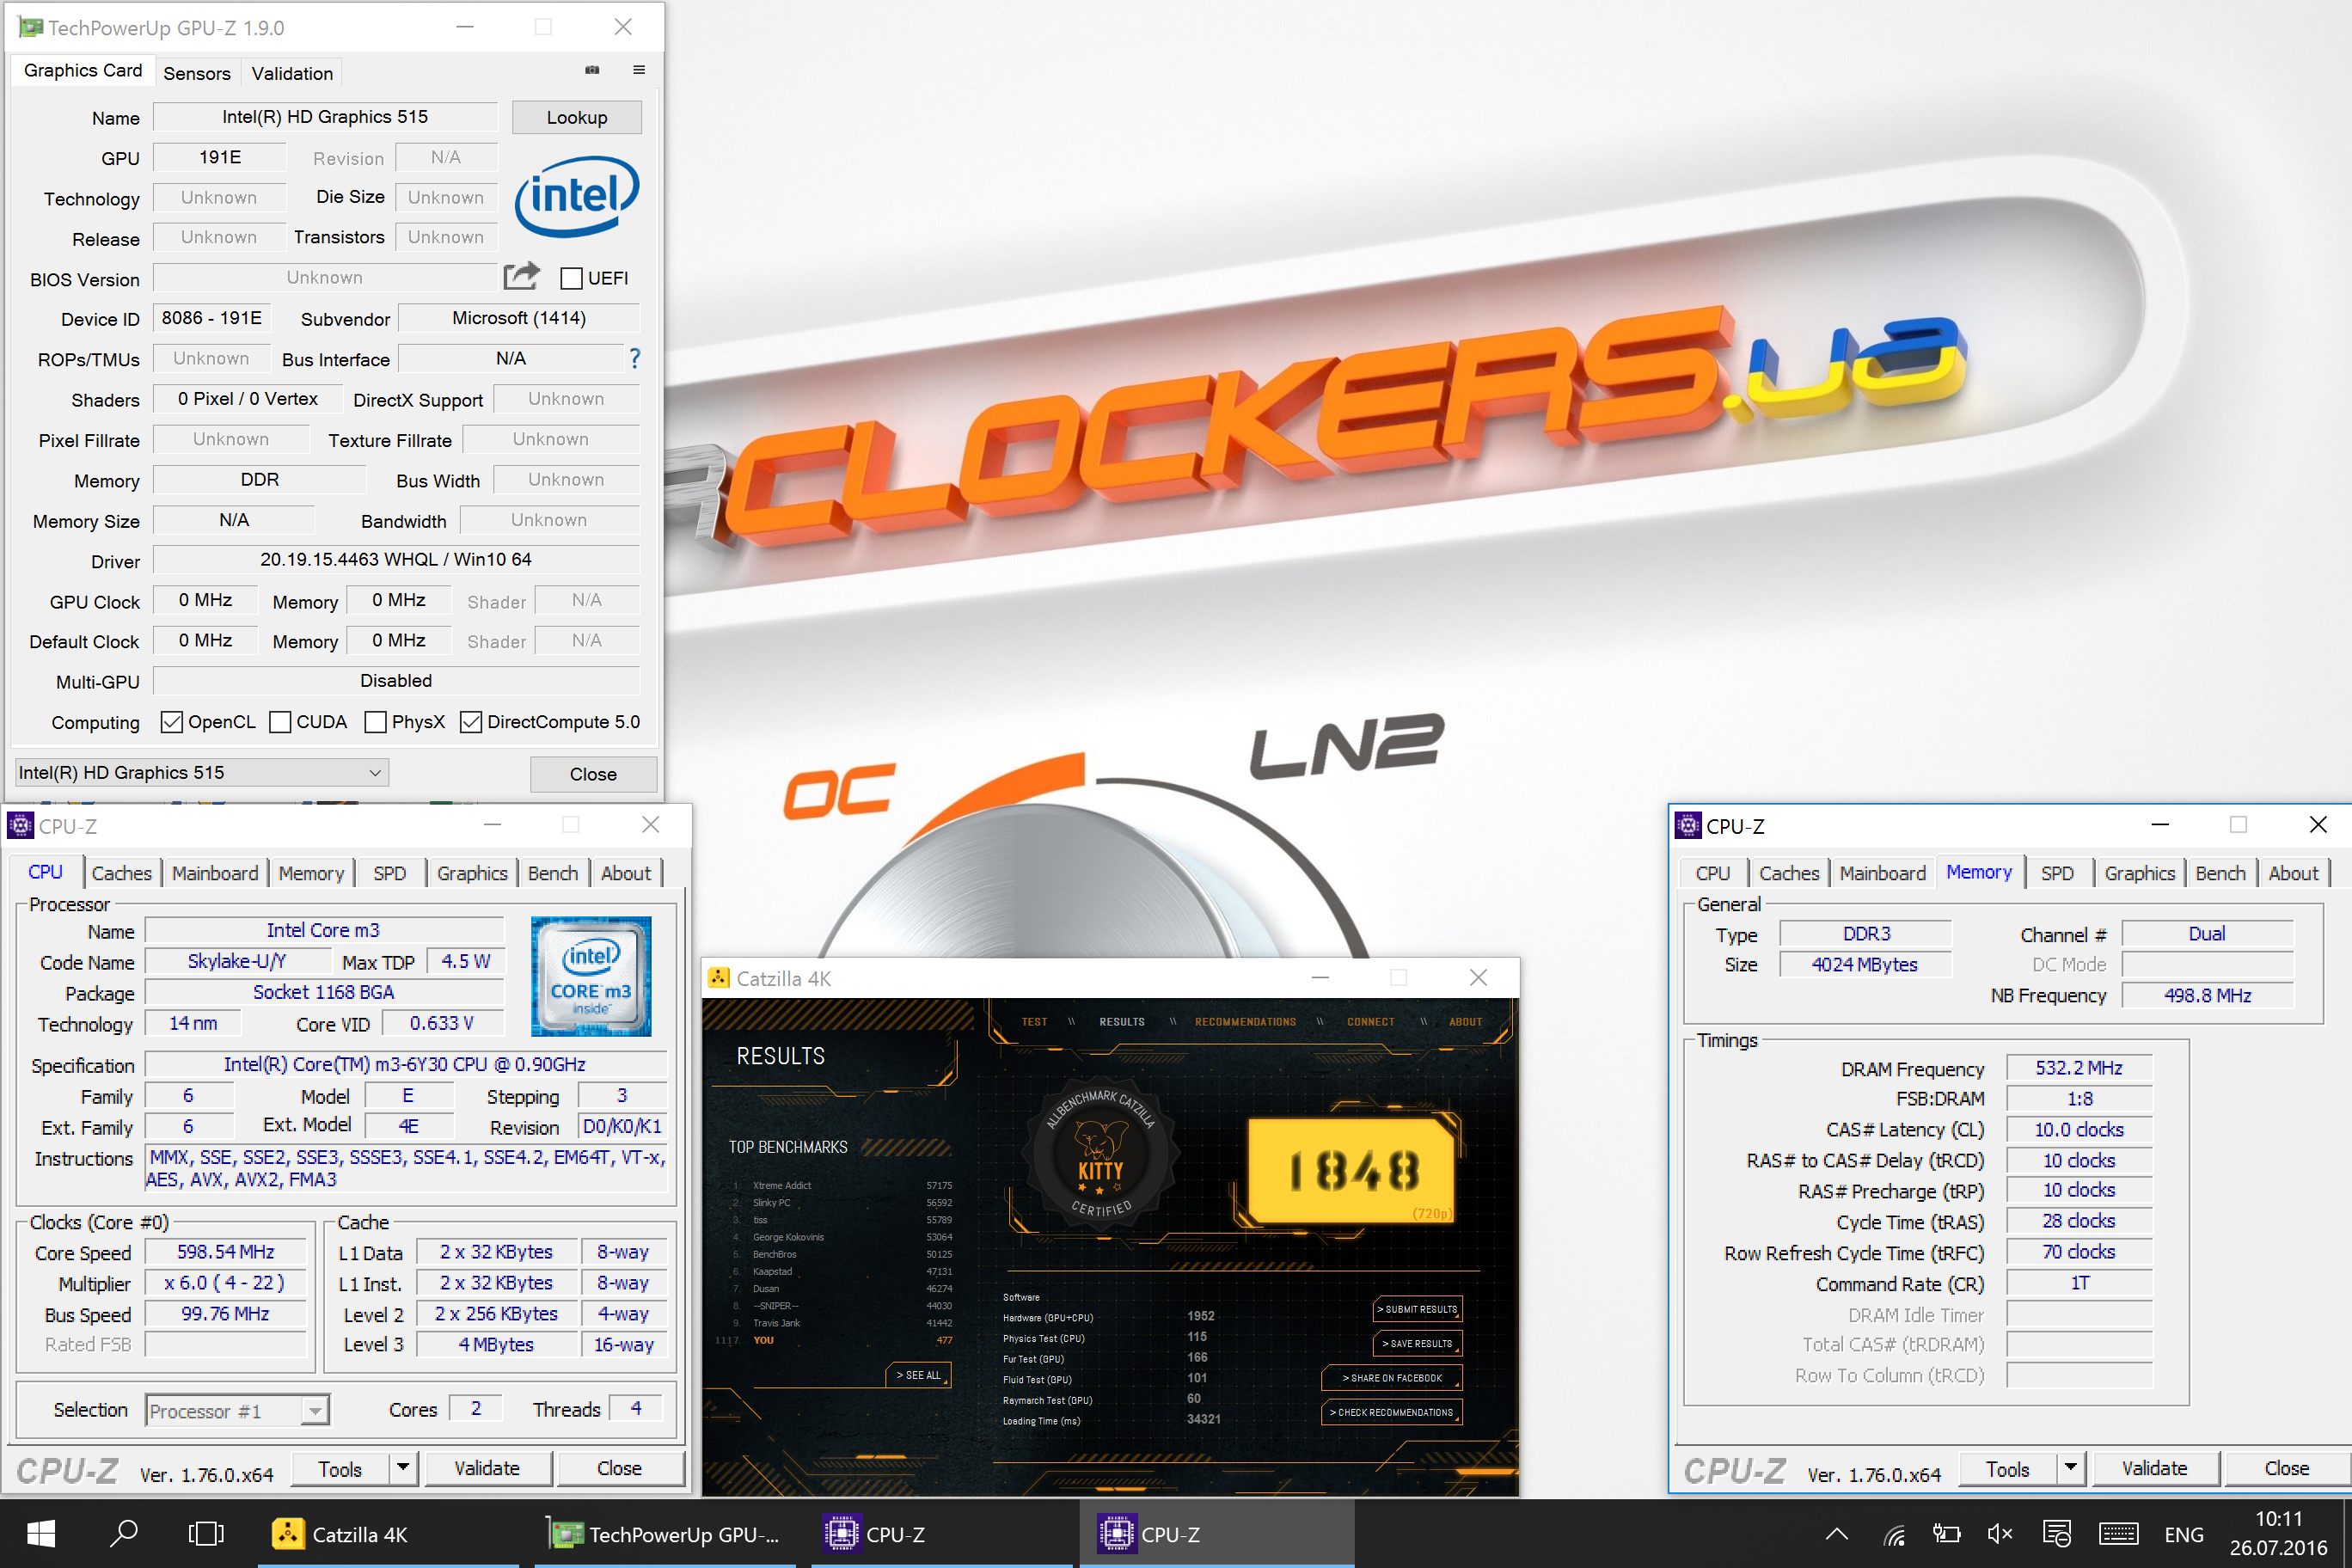Toggle the DirectCompute 5.0 checkbox
The image size is (2352, 1568).
point(470,722)
